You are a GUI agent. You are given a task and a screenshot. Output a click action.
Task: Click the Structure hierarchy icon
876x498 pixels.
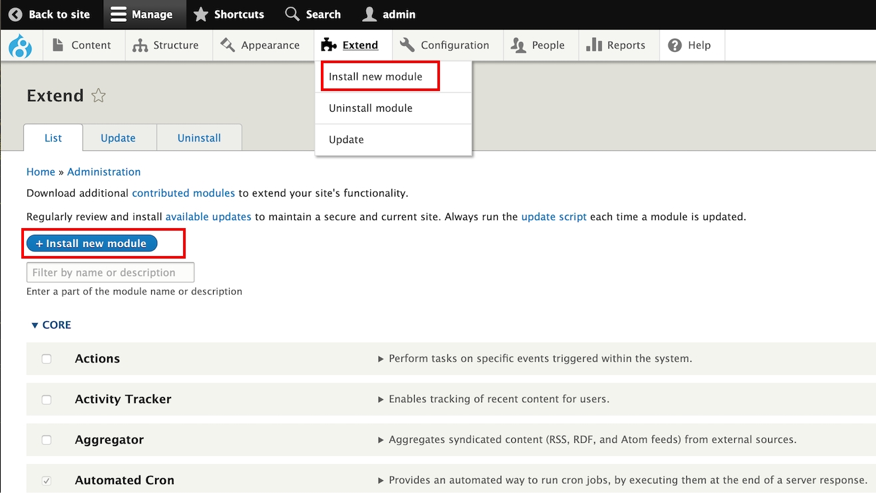(140, 45)
